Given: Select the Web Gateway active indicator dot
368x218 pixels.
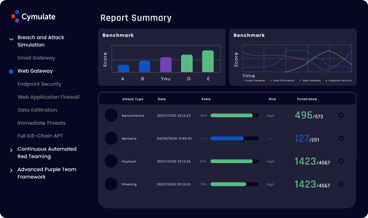Looking at the screenshot, I should click(11, 72).
